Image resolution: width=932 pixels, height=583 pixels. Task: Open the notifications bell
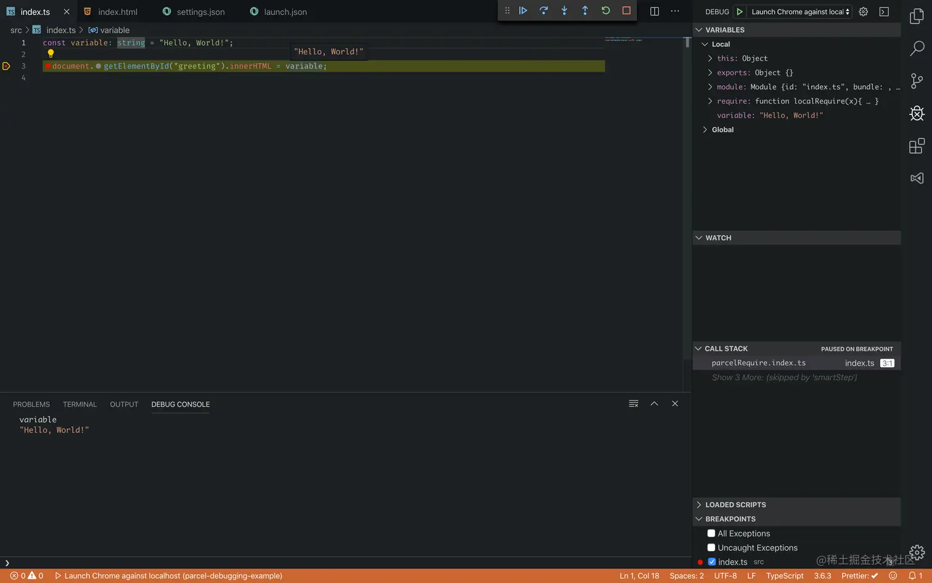915,576
